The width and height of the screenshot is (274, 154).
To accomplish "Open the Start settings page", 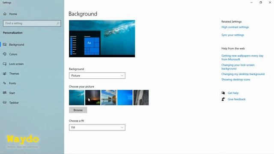I will tap(12, 93).
